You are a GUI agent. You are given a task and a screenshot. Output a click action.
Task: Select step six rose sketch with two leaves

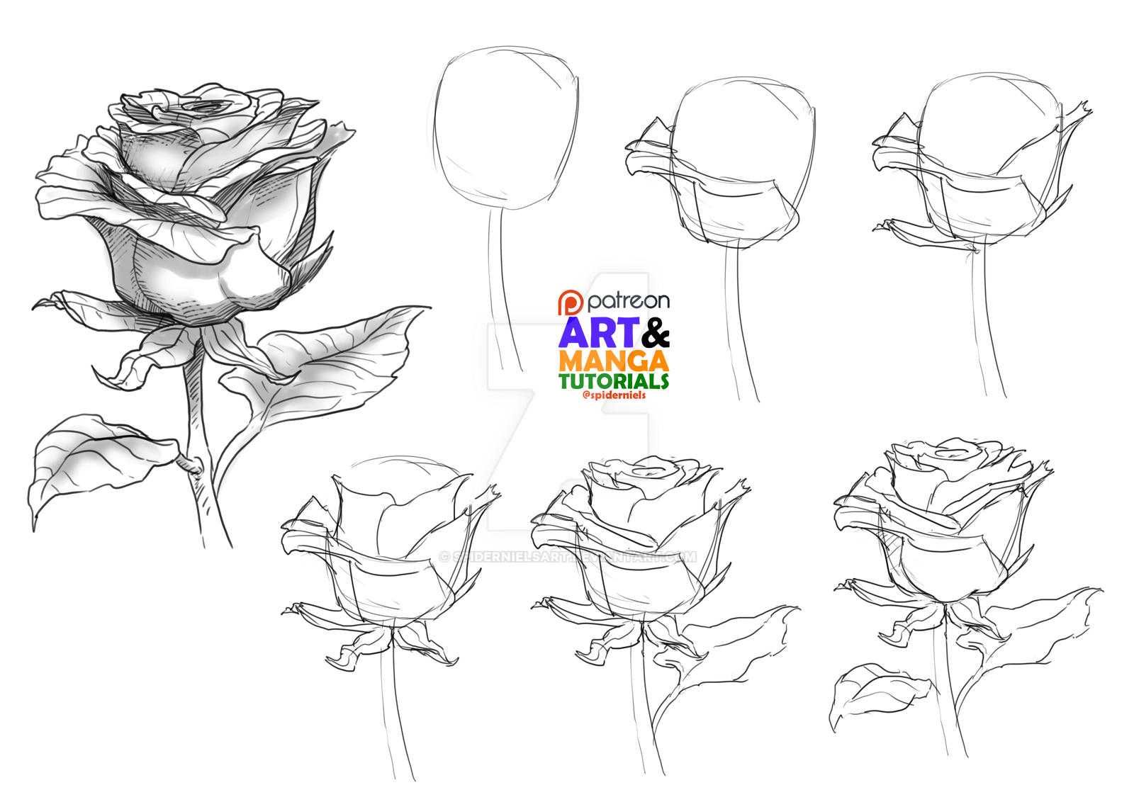(968, 597)
